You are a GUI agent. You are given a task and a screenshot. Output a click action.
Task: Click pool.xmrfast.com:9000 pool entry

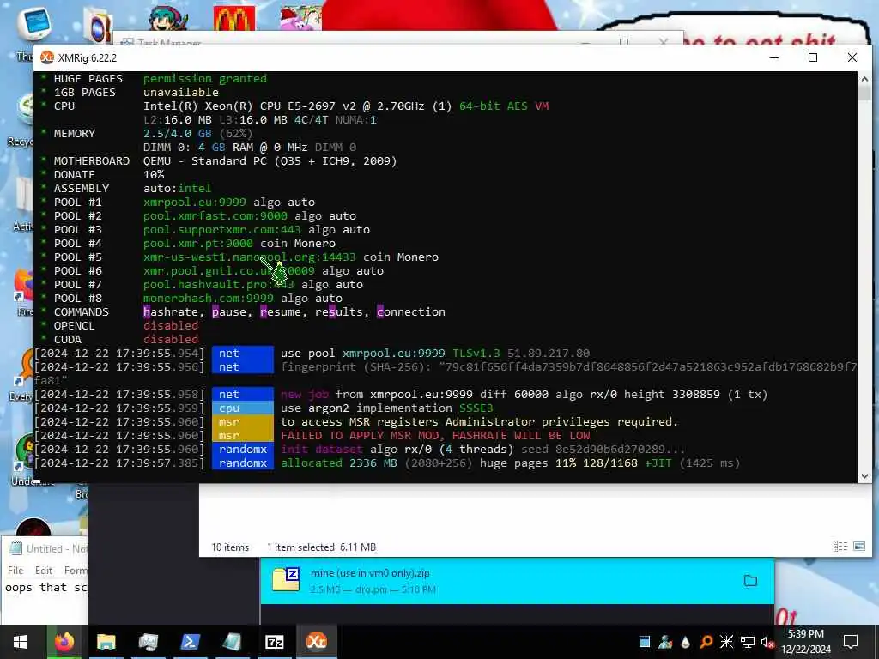(215, 215)
